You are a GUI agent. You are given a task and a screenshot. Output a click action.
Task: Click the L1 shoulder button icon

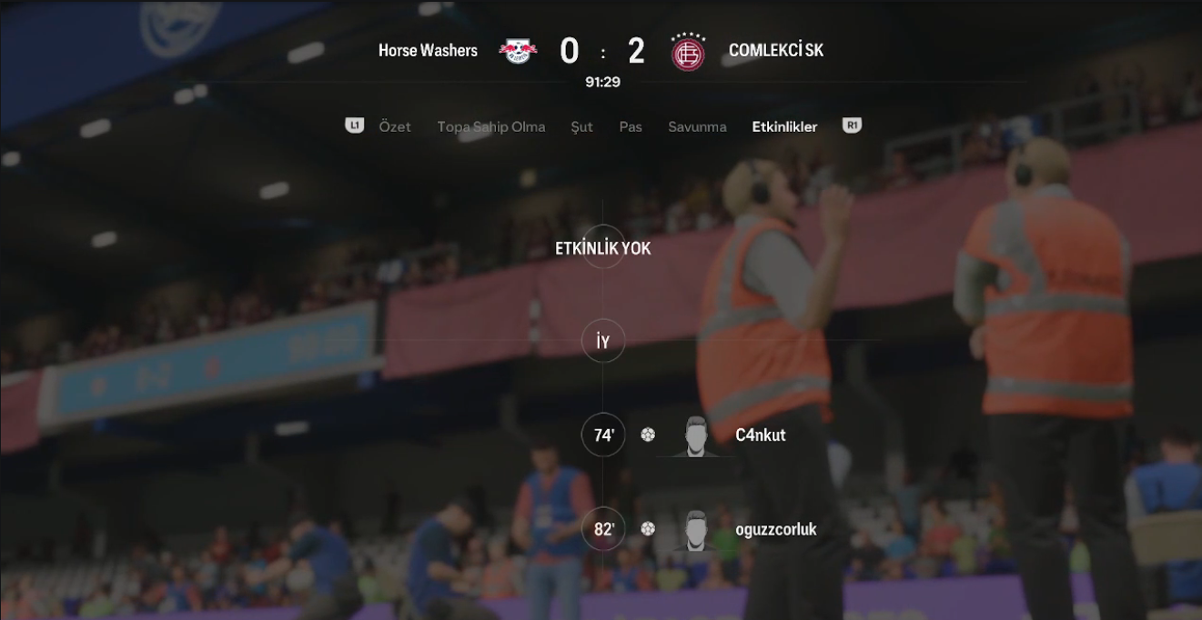[355, 125]
